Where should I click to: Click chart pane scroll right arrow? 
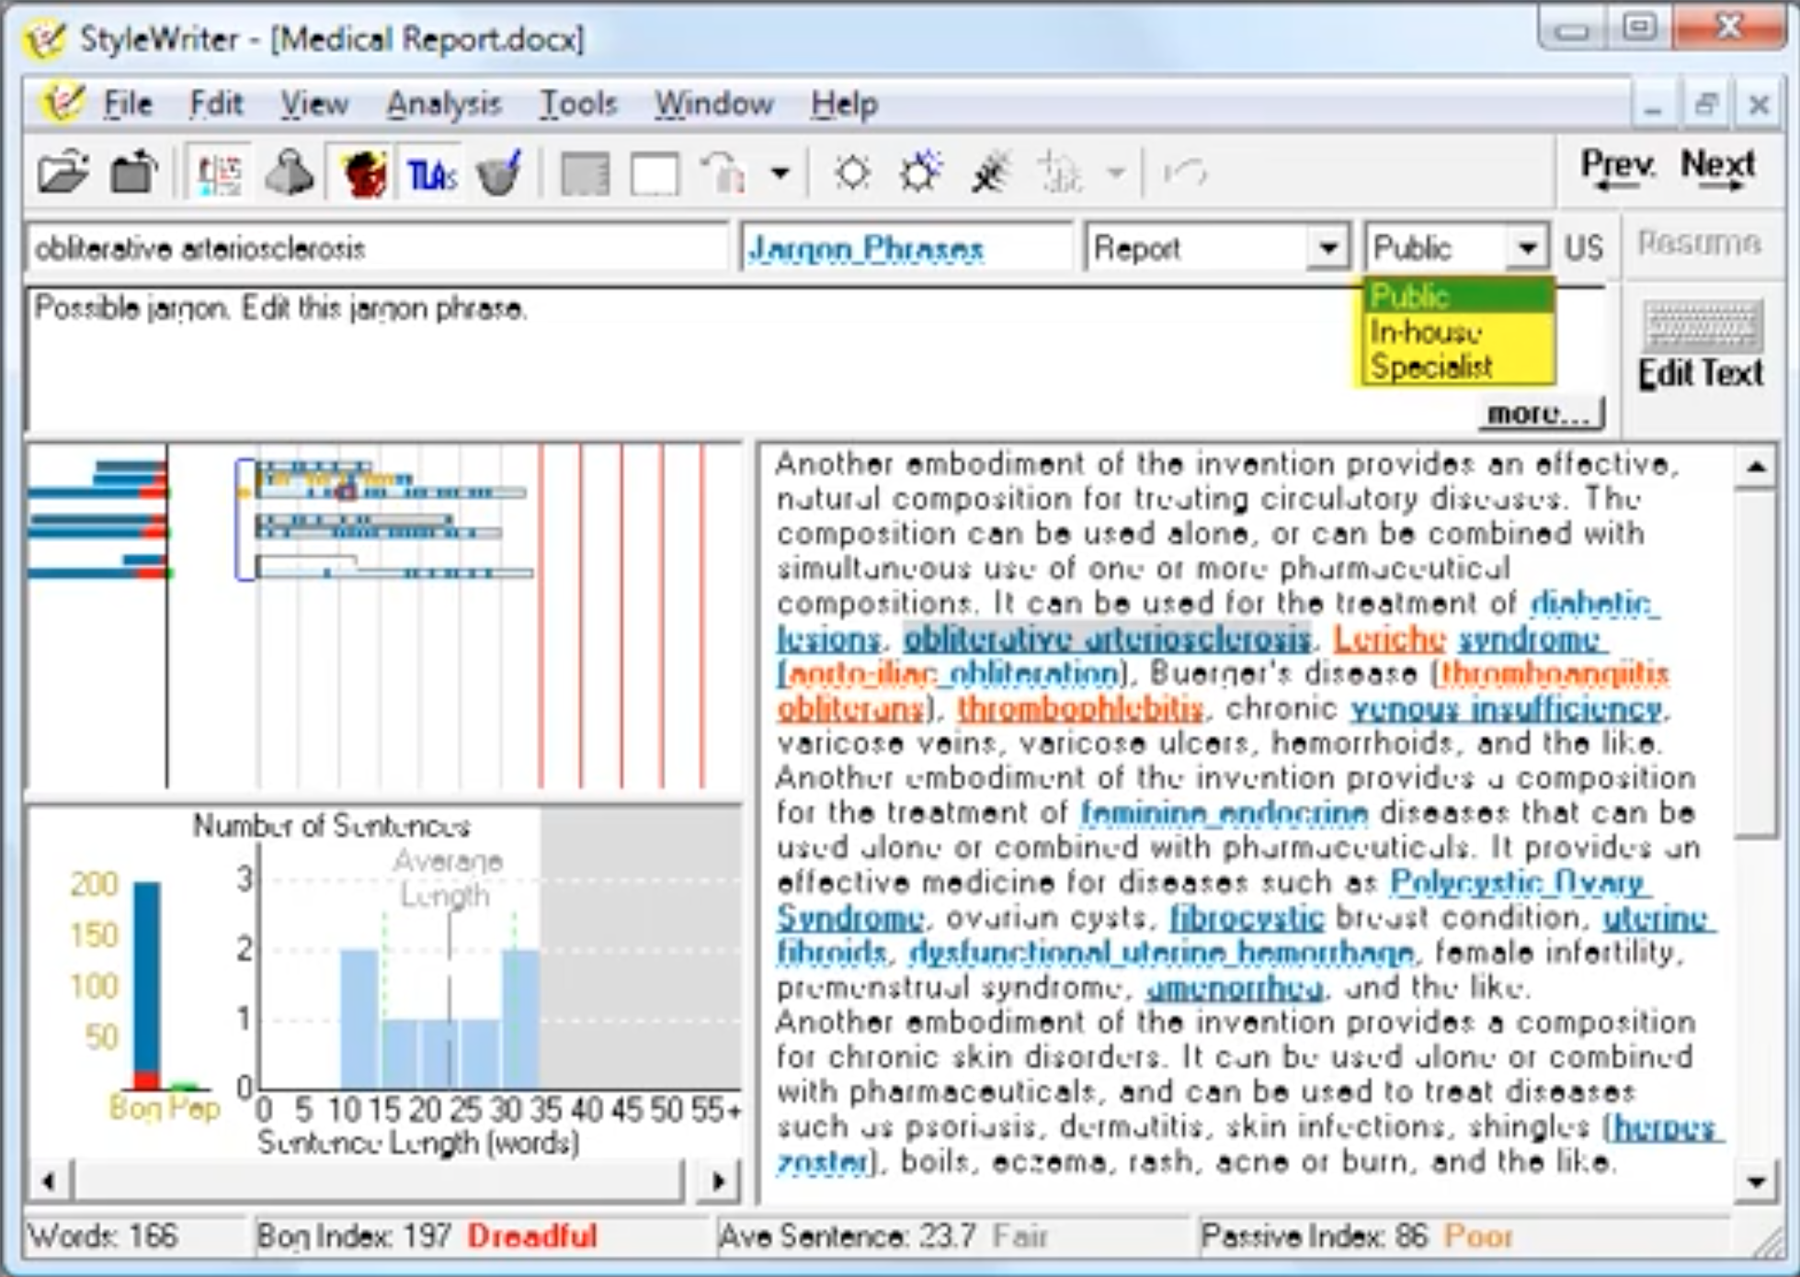click(720, 1181)
